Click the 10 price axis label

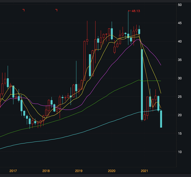click(x=180, y=152)
